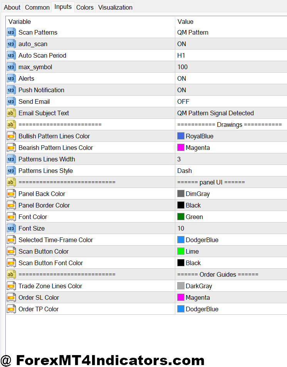
Task: Click the ForexMT4Indicators.com watermark link
Action: [x=103, y=360]
